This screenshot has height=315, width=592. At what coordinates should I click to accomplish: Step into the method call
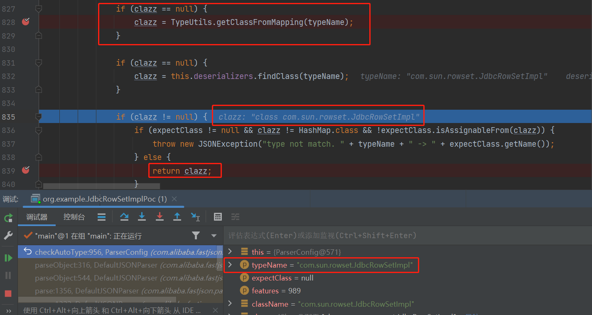[142, 217]
